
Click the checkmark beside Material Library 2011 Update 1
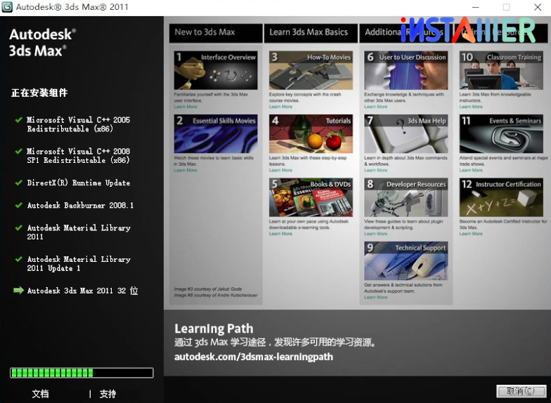coord(18,259)
